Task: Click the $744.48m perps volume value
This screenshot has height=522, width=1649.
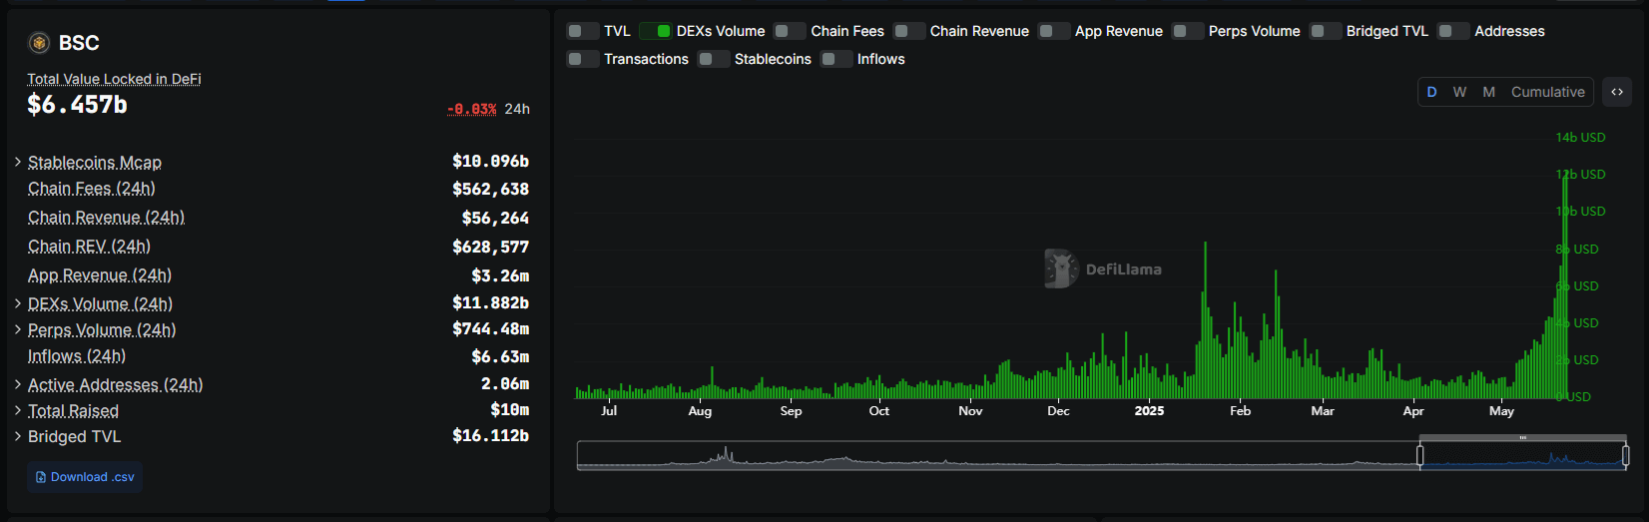Action: point(490,328)
